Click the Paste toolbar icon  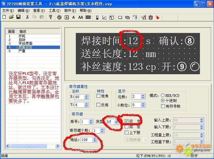[42, 17]
